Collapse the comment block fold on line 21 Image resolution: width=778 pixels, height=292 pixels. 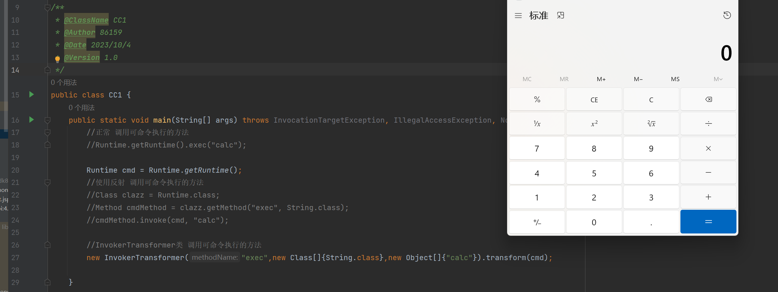coord(47,182)
